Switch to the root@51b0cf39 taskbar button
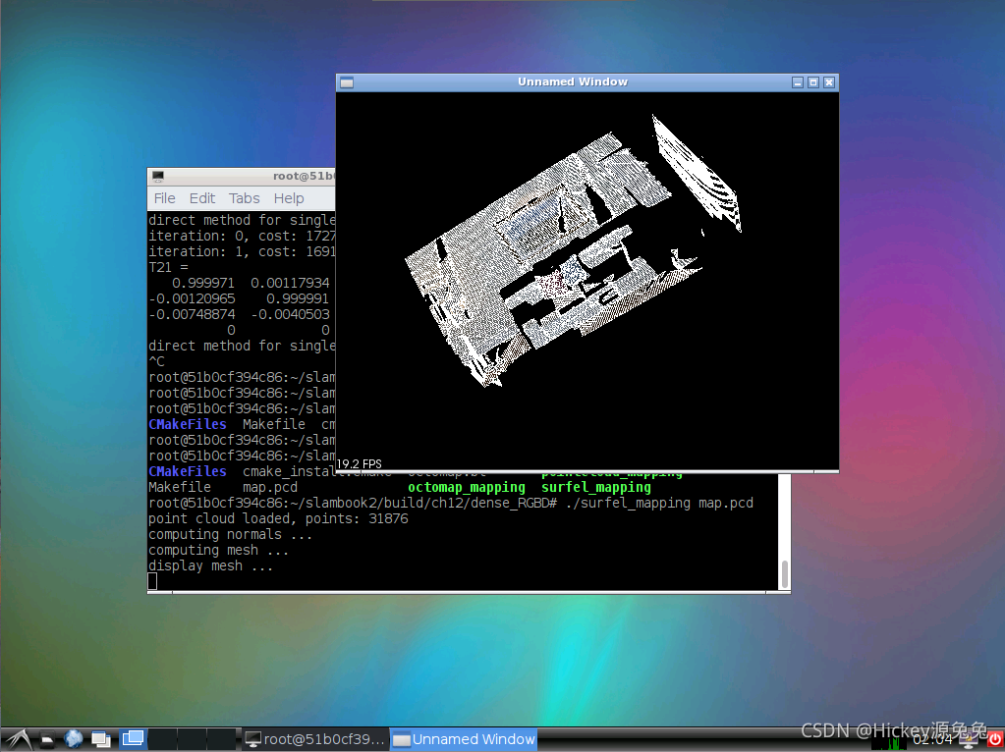This screenshot has height=752, width=1005. [x=315, y=739]
